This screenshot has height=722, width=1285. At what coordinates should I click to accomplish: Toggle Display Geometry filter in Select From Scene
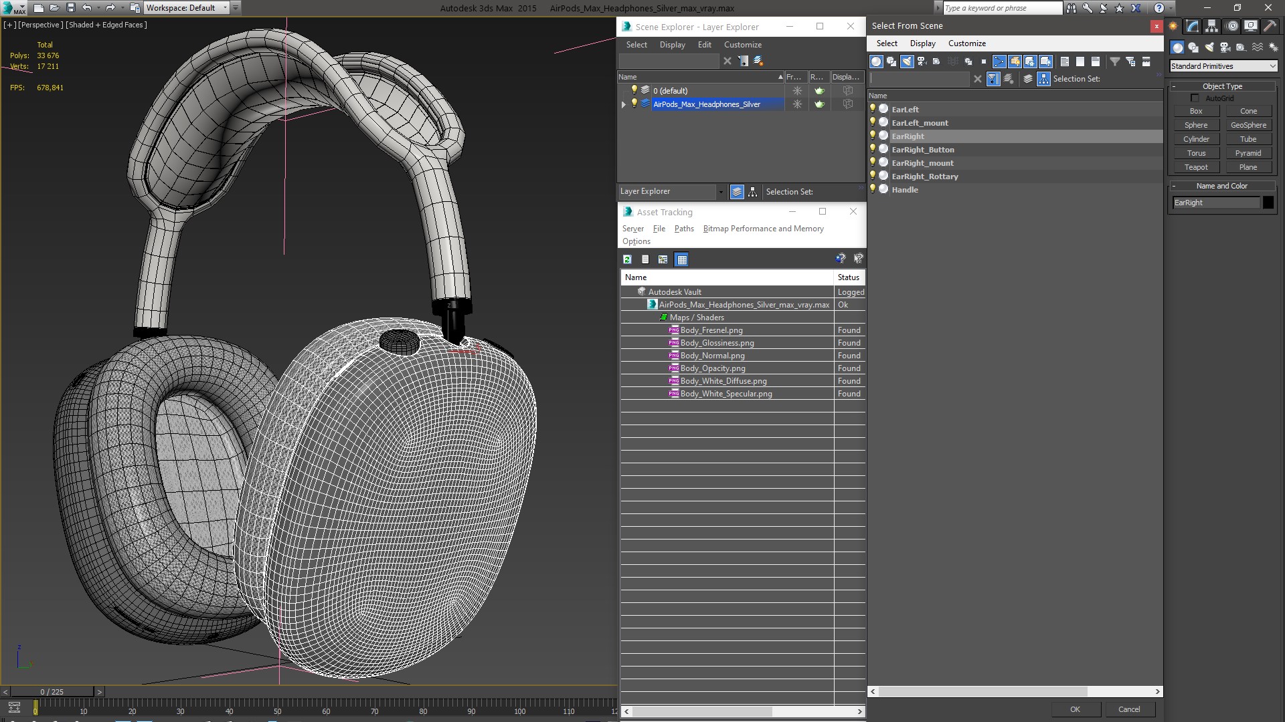[876, 62]
